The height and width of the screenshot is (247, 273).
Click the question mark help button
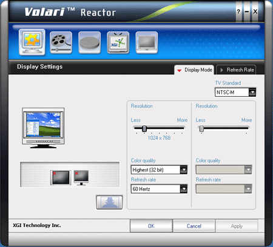(x=238, y=12)
